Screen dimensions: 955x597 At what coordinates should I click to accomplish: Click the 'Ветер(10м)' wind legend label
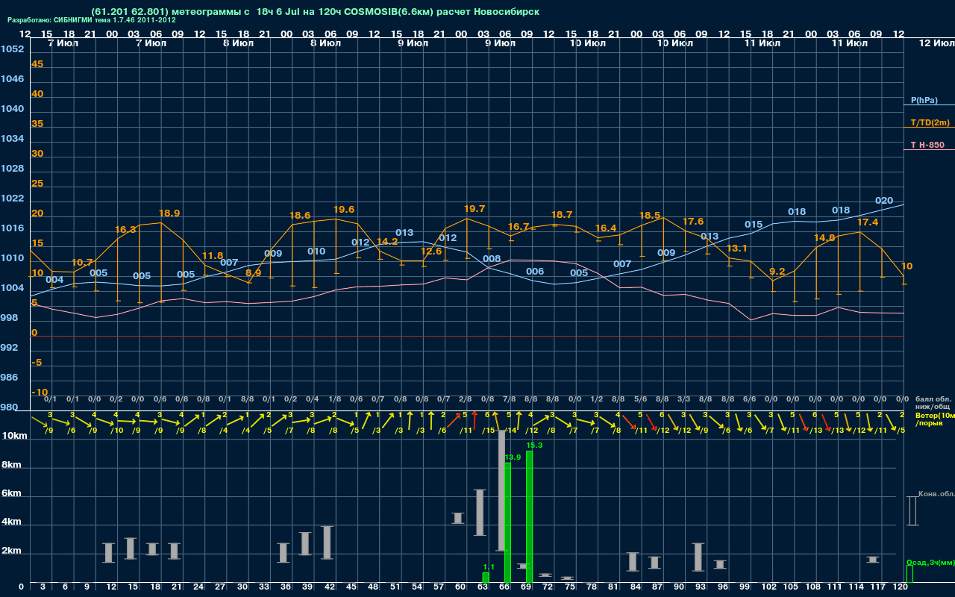pos(934,415)
